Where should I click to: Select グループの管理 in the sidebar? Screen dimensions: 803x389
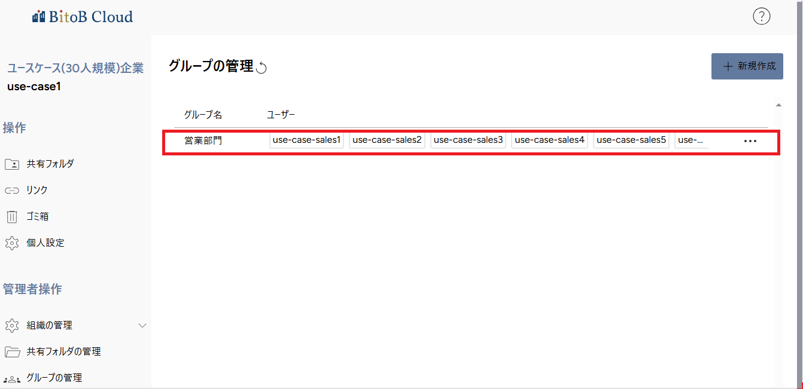click(x=43, y=378)
